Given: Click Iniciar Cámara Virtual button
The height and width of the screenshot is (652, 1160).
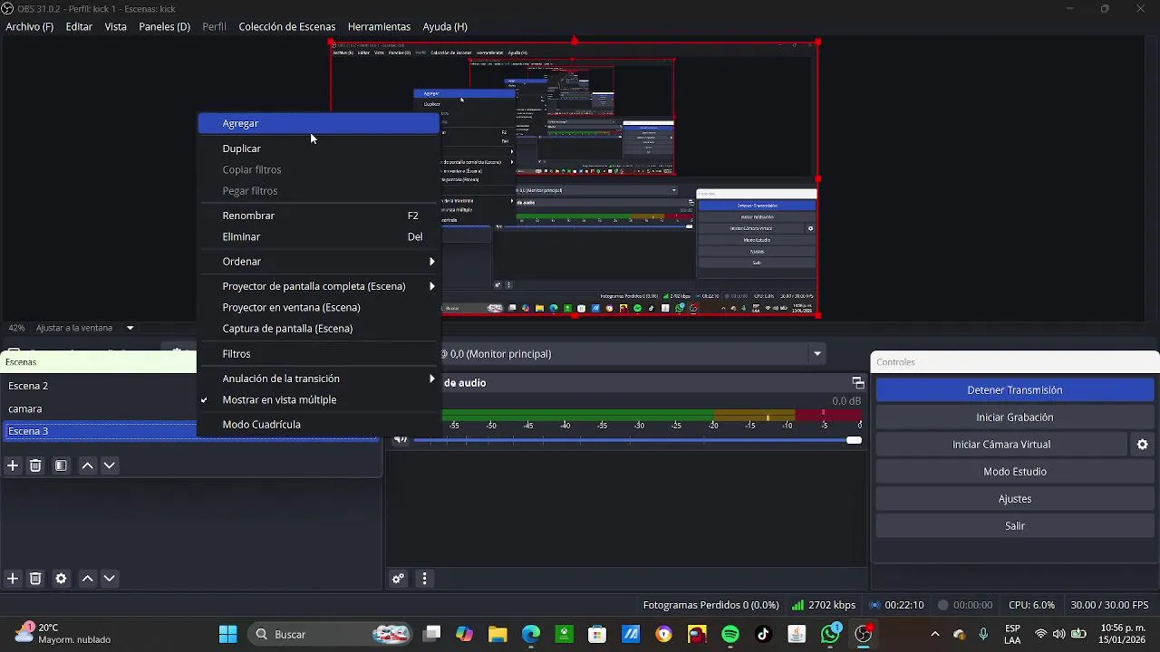Looking at the screenshot, I should 1001,445.
